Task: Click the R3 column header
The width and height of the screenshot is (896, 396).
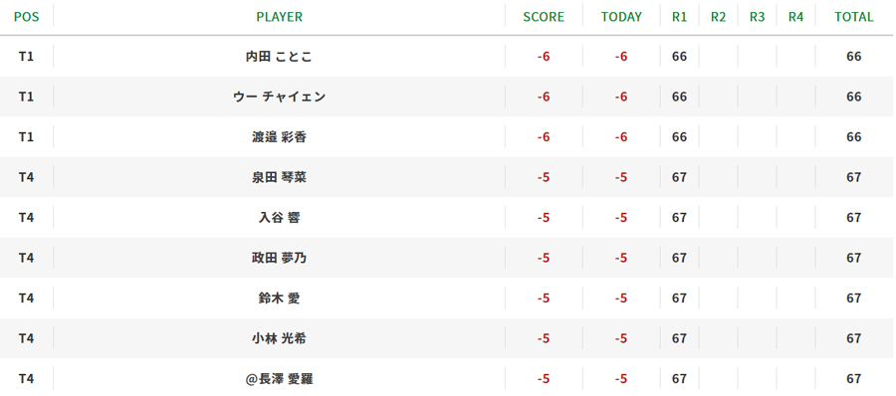Action: tap(758, 17)
